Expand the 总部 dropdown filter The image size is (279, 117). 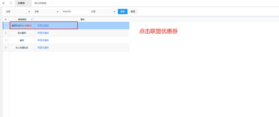[x=46, y=12]
